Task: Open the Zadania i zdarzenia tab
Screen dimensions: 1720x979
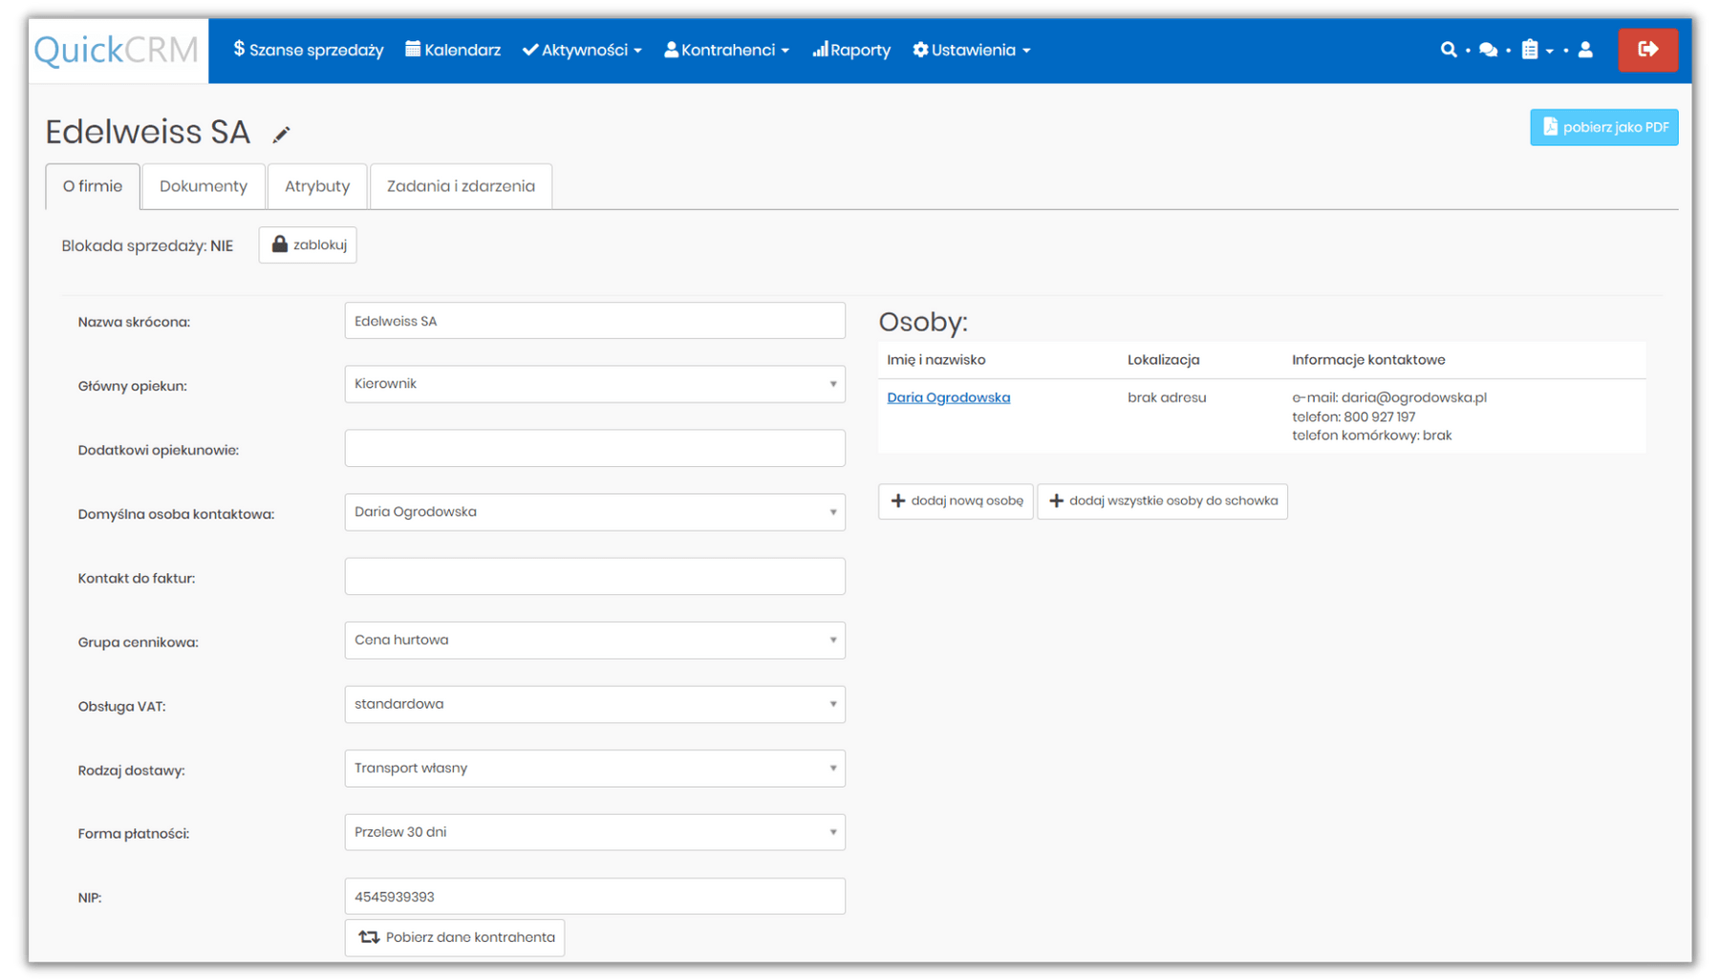Action: pos(461,186)
